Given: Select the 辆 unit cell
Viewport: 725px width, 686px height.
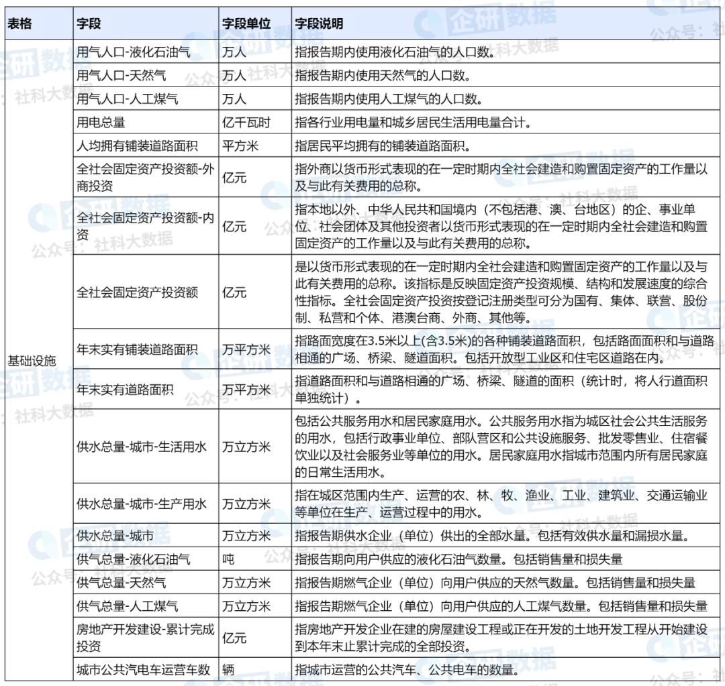Looking at the screenshot, I should tap(255, 669).
